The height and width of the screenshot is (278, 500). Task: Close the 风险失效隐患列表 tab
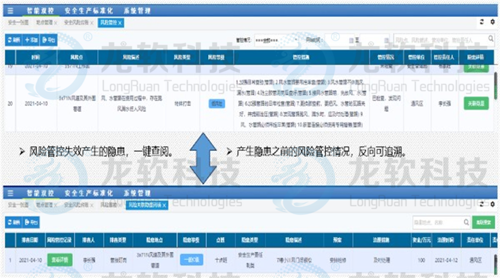click(164, 205)
